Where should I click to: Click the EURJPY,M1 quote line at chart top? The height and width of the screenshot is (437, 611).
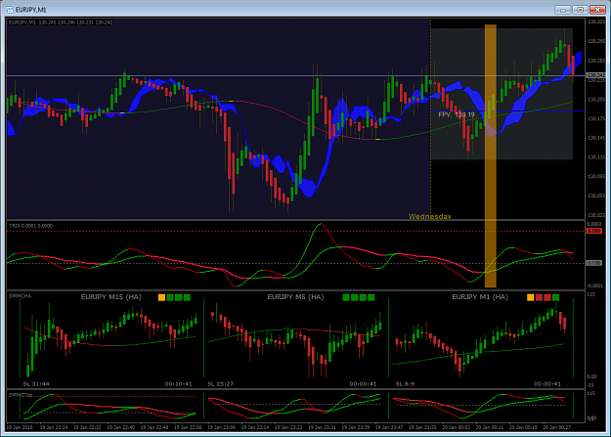[61, 22]
